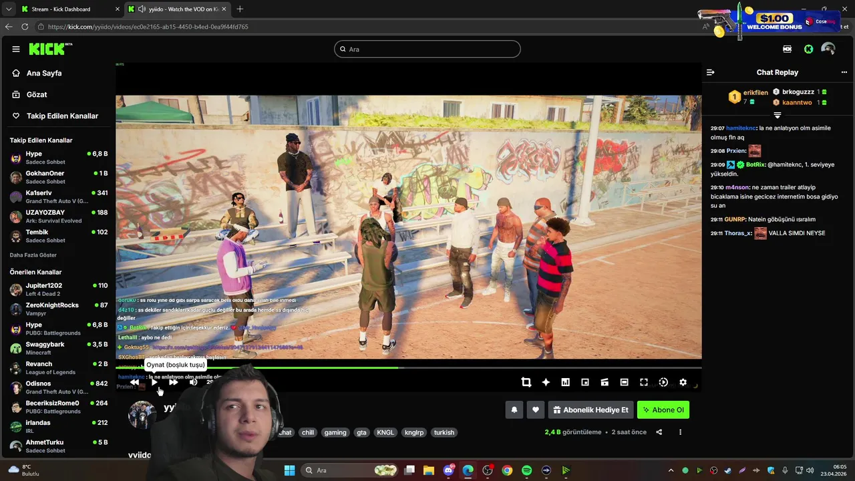
Task: Open Windows Start menu
Action: [x=289, y=470]
